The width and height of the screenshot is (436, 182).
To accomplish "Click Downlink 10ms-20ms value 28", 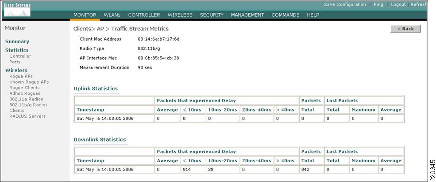I will (211, 170).
